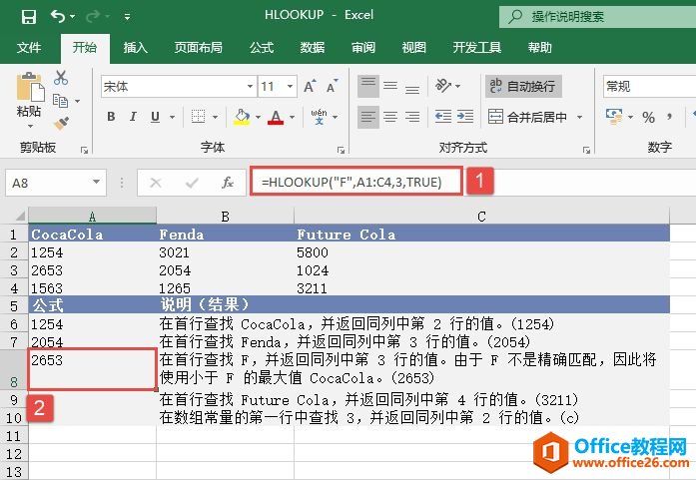This screenshot has height=480, width=696.
Task: Open the 常规 number format dropdown
Action: [x=649, y=86]
